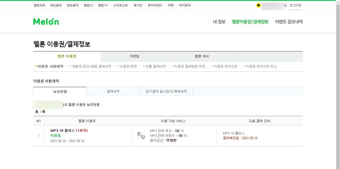Open 멜론차트 in top menu
Viewport: 340px width, 169px height.
pos(40,5)
